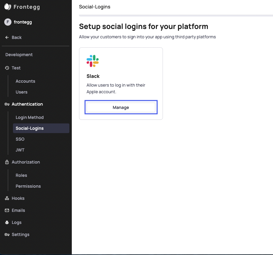Click the frontegg account avatar circle
This screenshot has width=273, height=255.
click(8, 22)
